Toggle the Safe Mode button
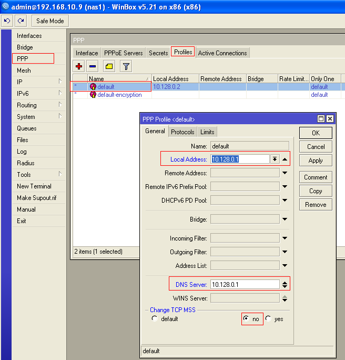This screenshot has height=360, width=345. click(50, 21)
